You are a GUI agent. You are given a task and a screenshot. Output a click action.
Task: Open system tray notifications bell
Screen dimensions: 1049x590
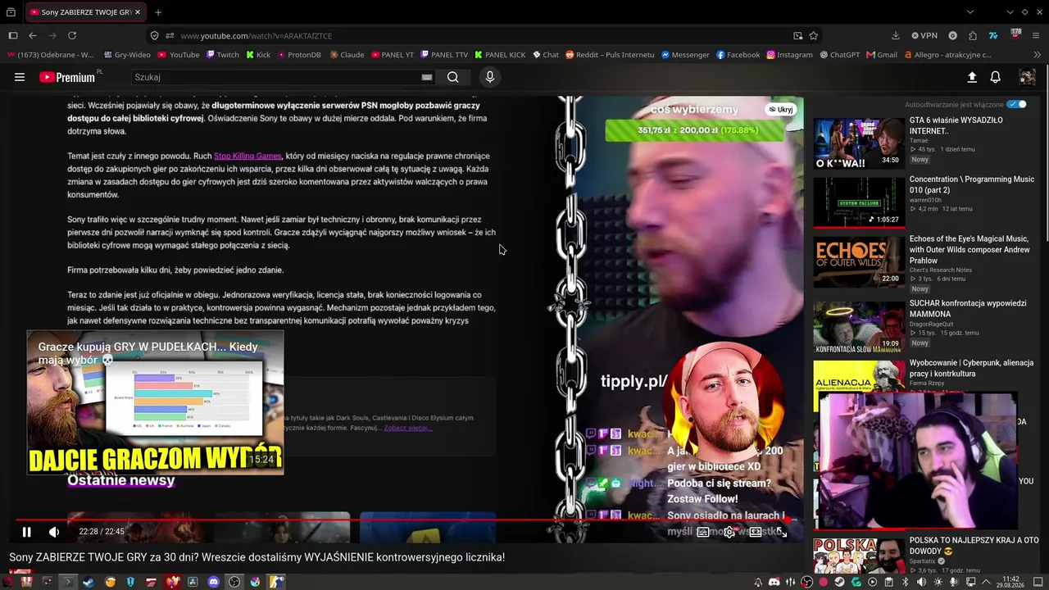point(758,582)
